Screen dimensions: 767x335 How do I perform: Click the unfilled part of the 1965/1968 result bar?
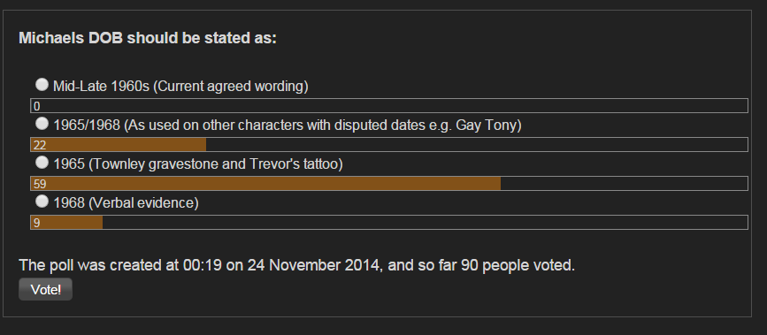(x=477, y=145)
